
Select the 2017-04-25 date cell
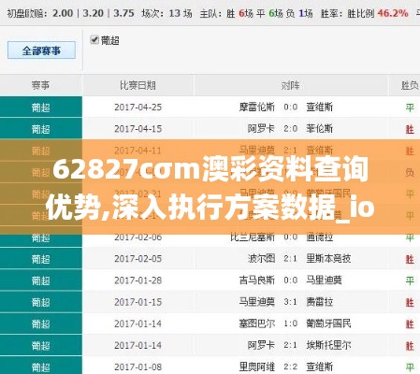pyautogui.click(x=138, y=108)
